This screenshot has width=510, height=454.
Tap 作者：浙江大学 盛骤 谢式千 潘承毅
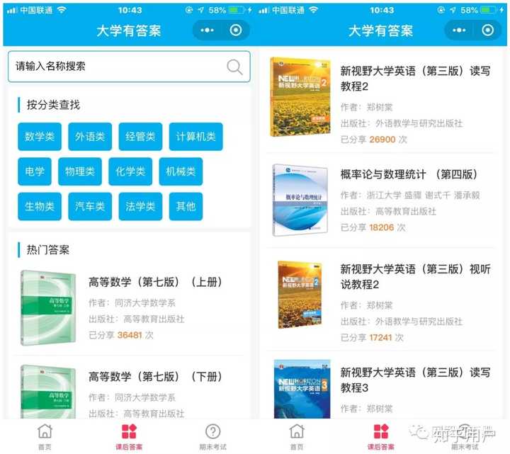pyautogui.click(x=410, y=195)
